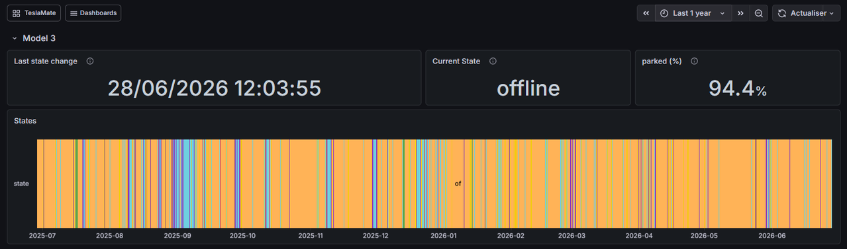Screen dimensions: 847x249
Task: Collapse the Model 3 row
Action: [15, 38]
